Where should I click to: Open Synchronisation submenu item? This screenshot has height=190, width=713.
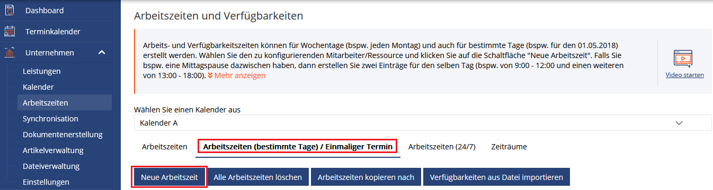(x=50, y=118)
